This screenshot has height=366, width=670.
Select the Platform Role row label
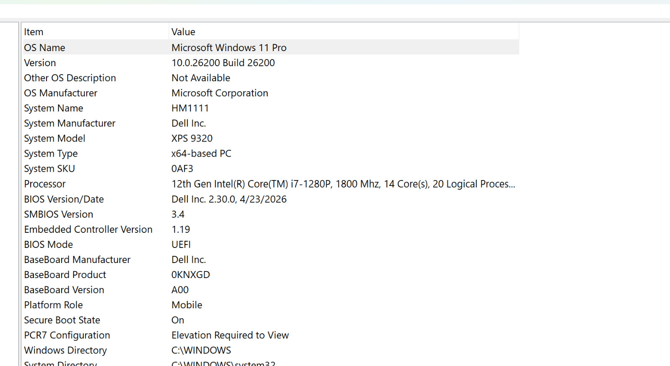click(x=54, y=305)
